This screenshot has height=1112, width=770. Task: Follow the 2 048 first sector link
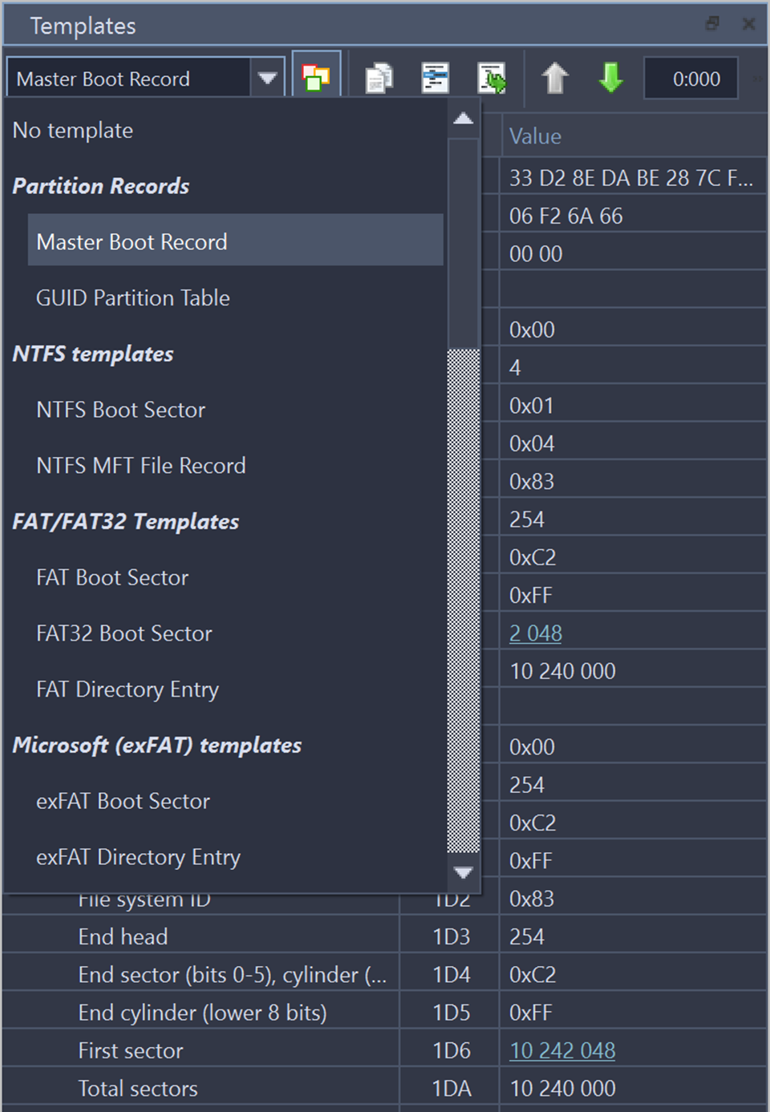[536, 633]
